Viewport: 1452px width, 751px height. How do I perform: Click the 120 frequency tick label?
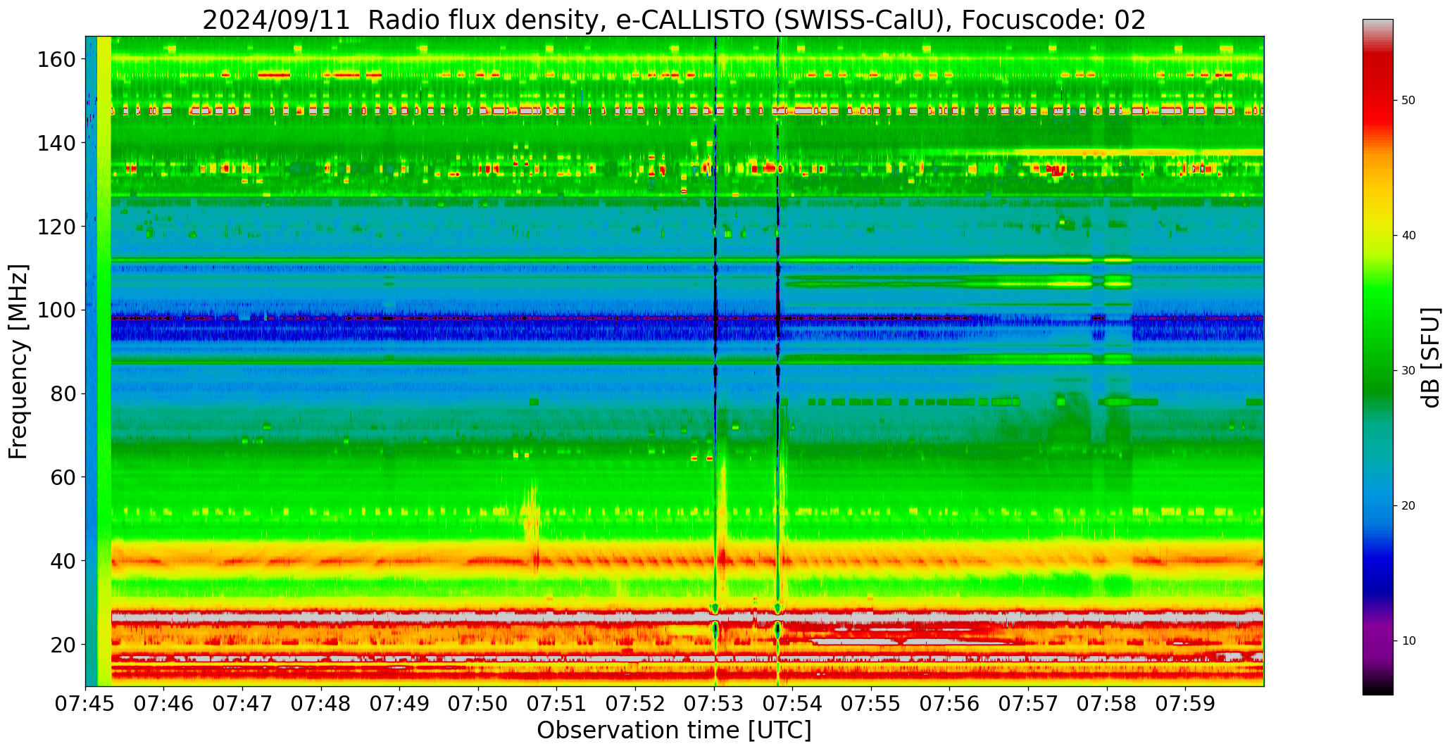tap(56, 227)
